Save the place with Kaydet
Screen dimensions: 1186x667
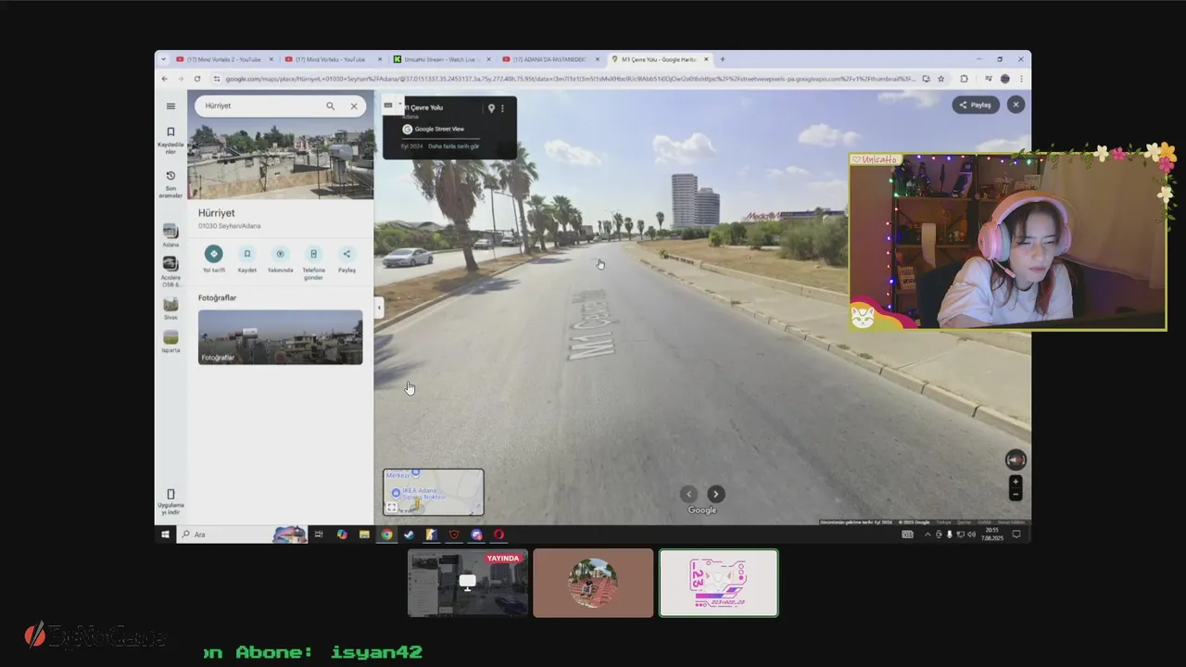[247, 259]
